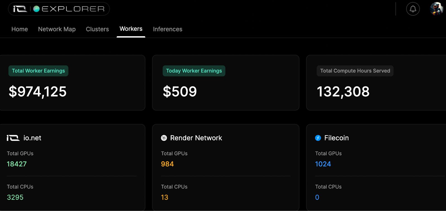Screen dimensions: 446x211
Task: Click Total GPUs label in Render Network card
Action: coord(174,153)
